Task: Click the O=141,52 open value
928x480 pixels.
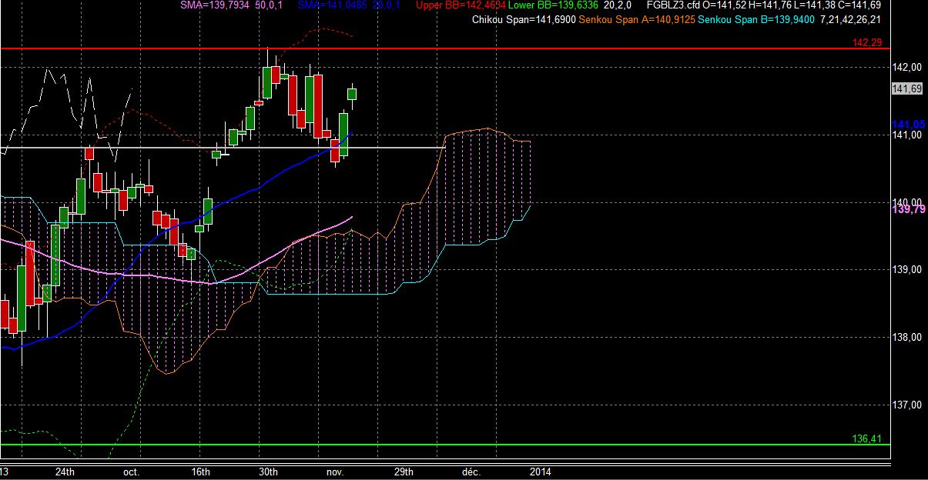Action: coord(724,5)
